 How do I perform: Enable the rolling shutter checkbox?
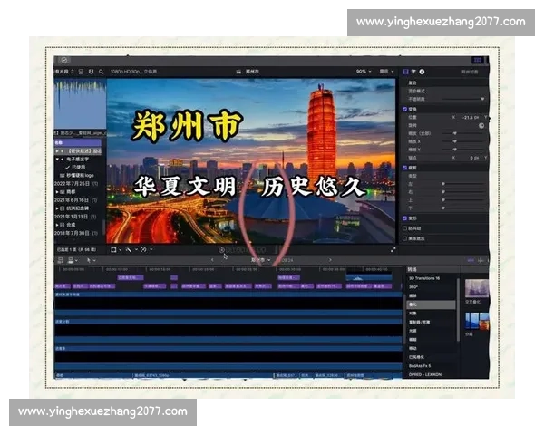coord(404,238)
